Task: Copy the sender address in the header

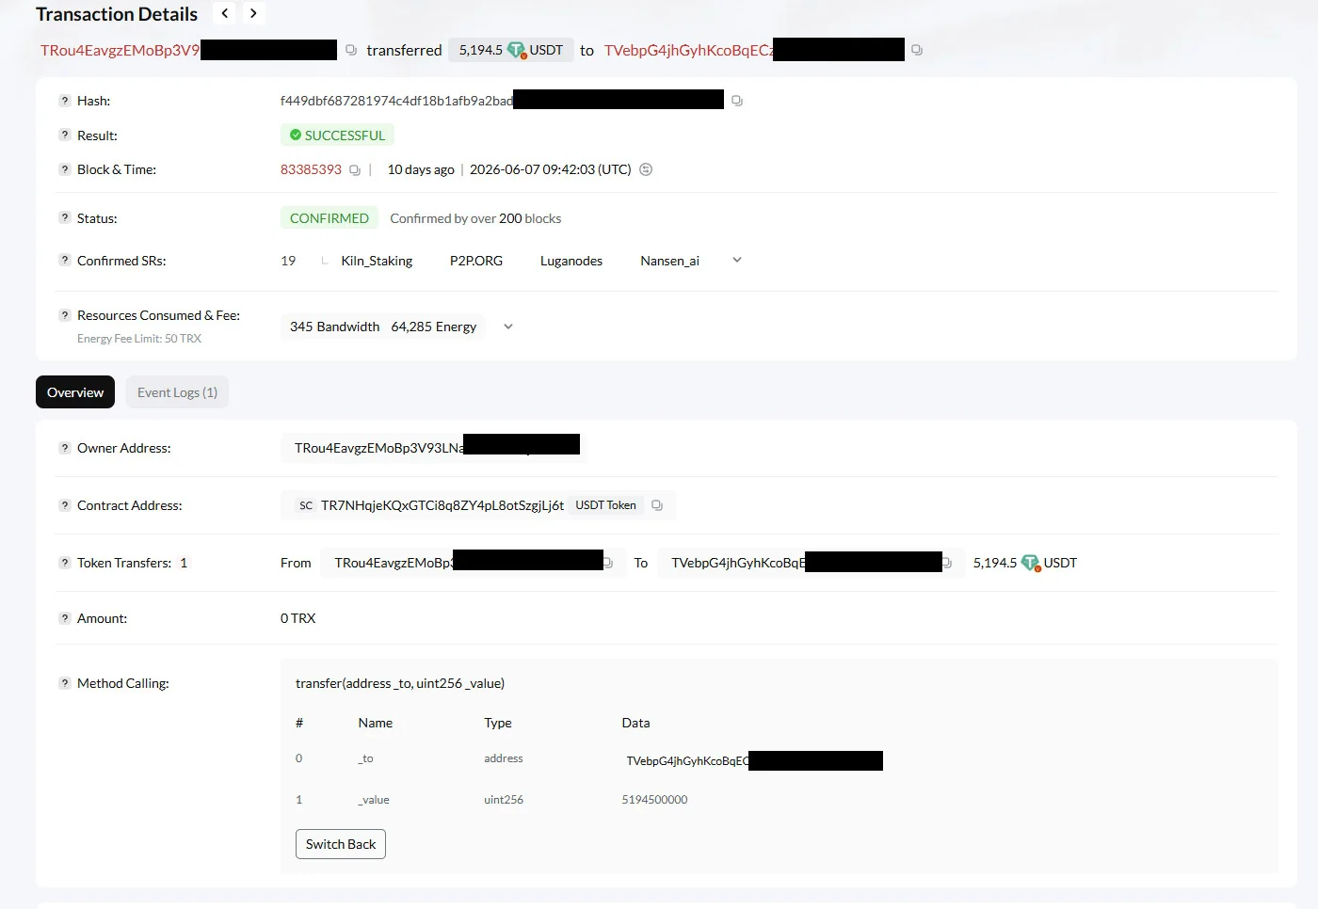Action: pyautogui.click(x=351, y=50)
